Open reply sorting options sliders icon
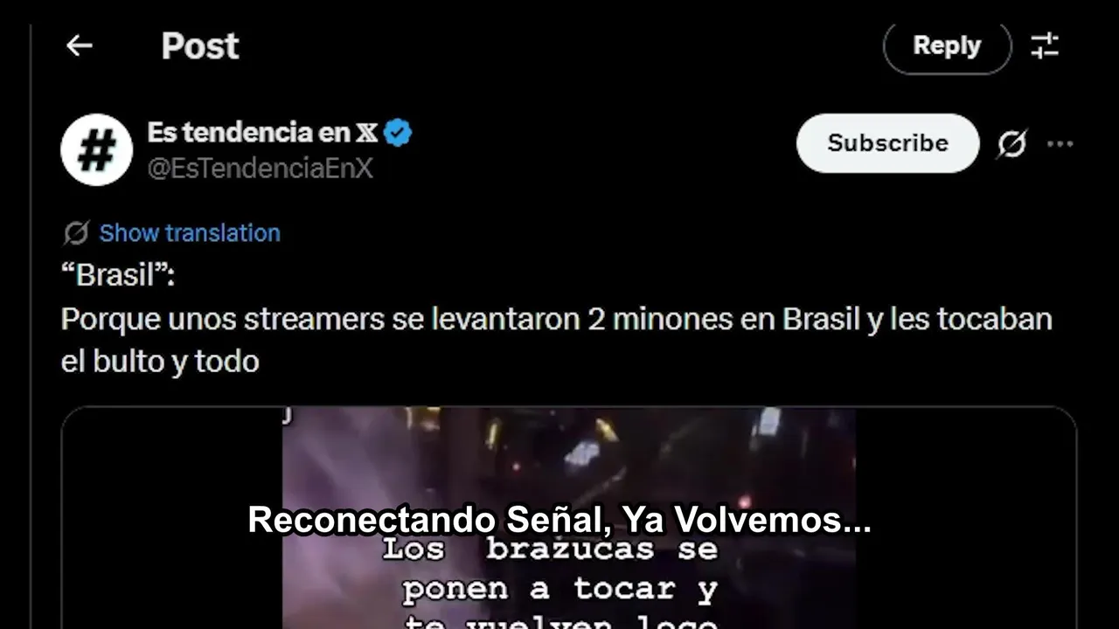The height and width of the screenshot is (629, 1119). click(1045, 45)
